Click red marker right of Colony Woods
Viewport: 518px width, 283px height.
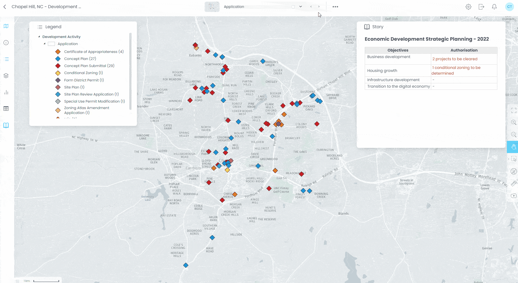tap(317, 124)
